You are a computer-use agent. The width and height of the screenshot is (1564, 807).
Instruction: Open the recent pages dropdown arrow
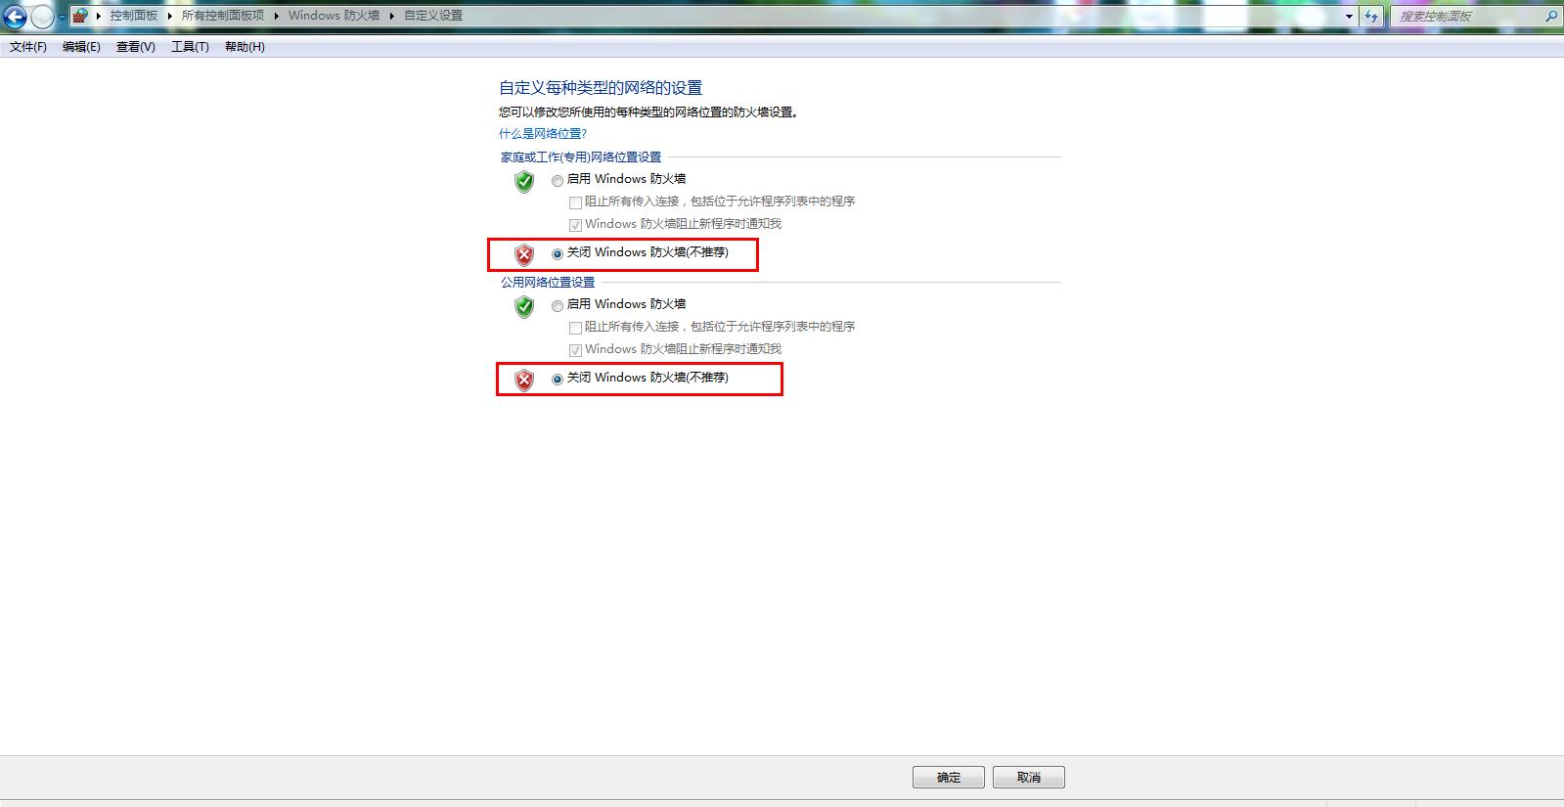tap(63, 17)
